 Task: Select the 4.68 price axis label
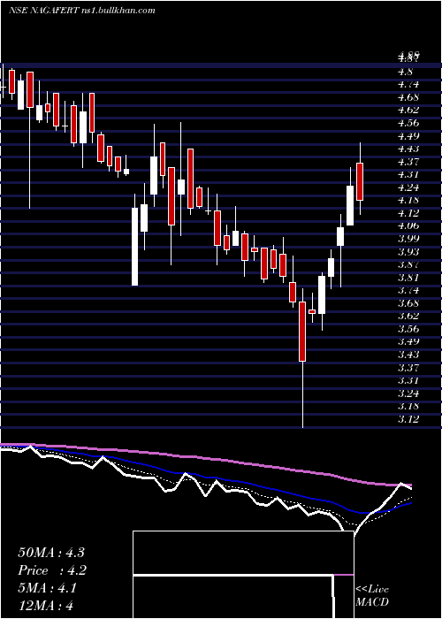point(408,97)
